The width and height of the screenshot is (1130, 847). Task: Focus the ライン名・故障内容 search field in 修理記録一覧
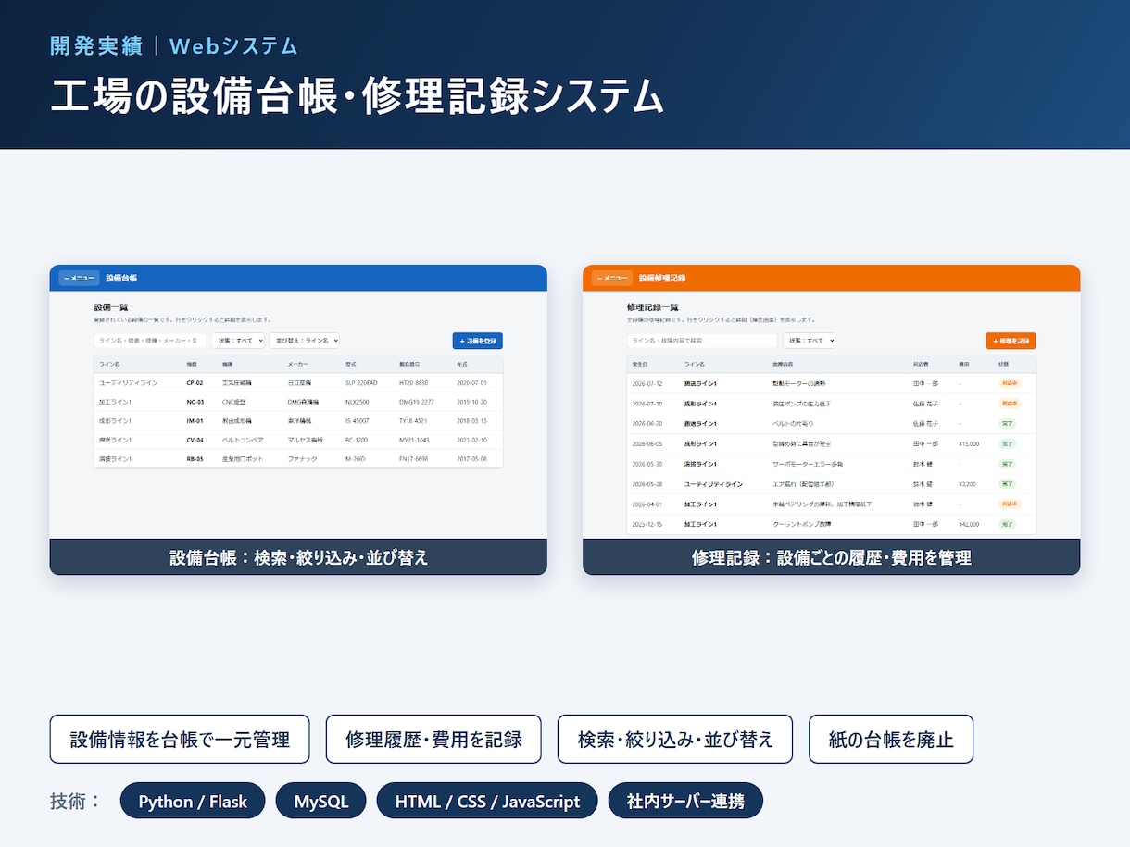click(702, 341)
